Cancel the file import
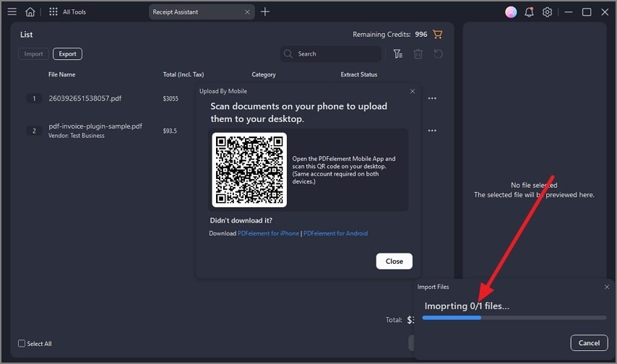This screenshot has height=364, width=617. tap(589, 343)
